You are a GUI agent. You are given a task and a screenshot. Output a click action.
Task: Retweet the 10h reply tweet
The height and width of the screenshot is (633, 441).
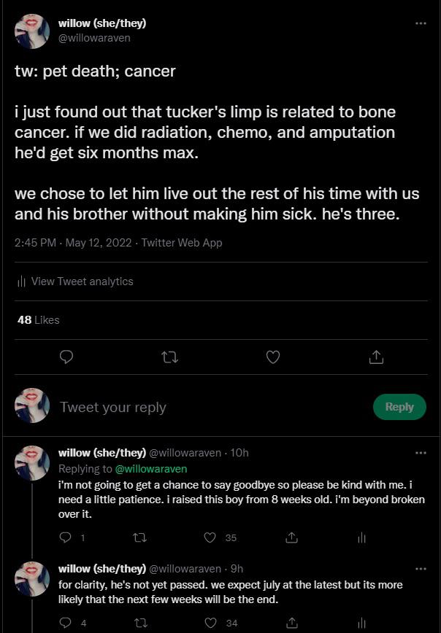click(141, 537)
